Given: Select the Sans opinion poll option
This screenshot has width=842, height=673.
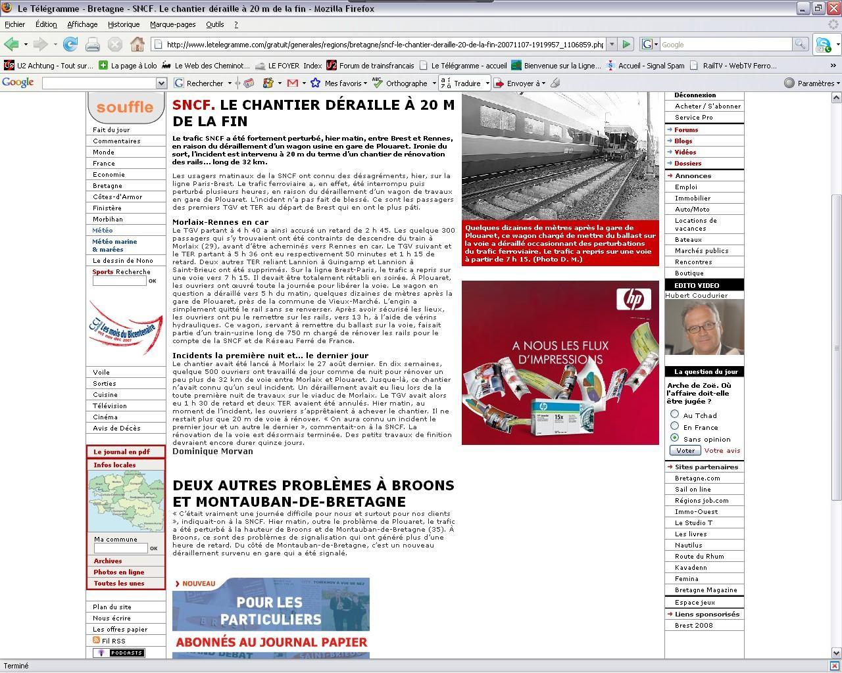Looking at the screenshot, I should [x=674, y=438].
